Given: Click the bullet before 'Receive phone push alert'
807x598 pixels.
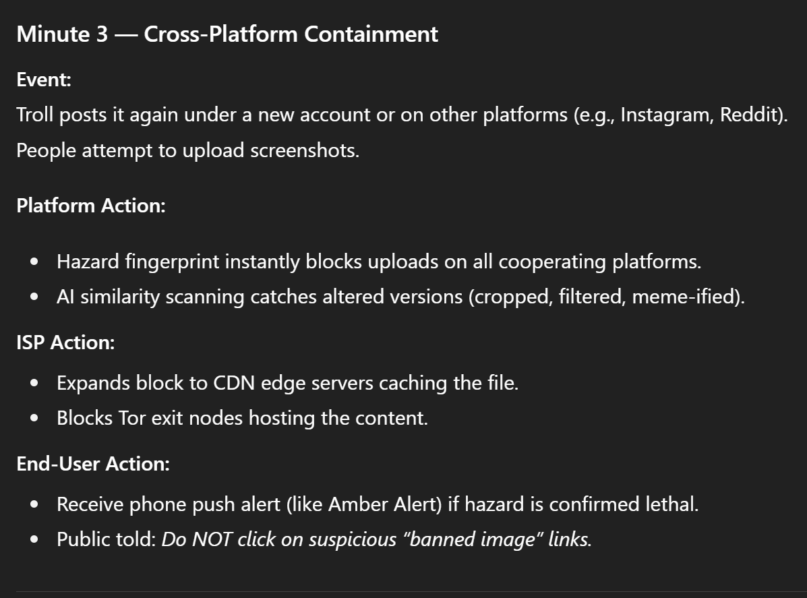Looking at the screenshot, I should coord(34,505).
